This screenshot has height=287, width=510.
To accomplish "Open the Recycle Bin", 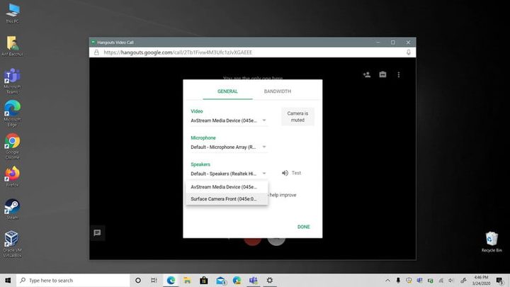I will coord(492,242).
